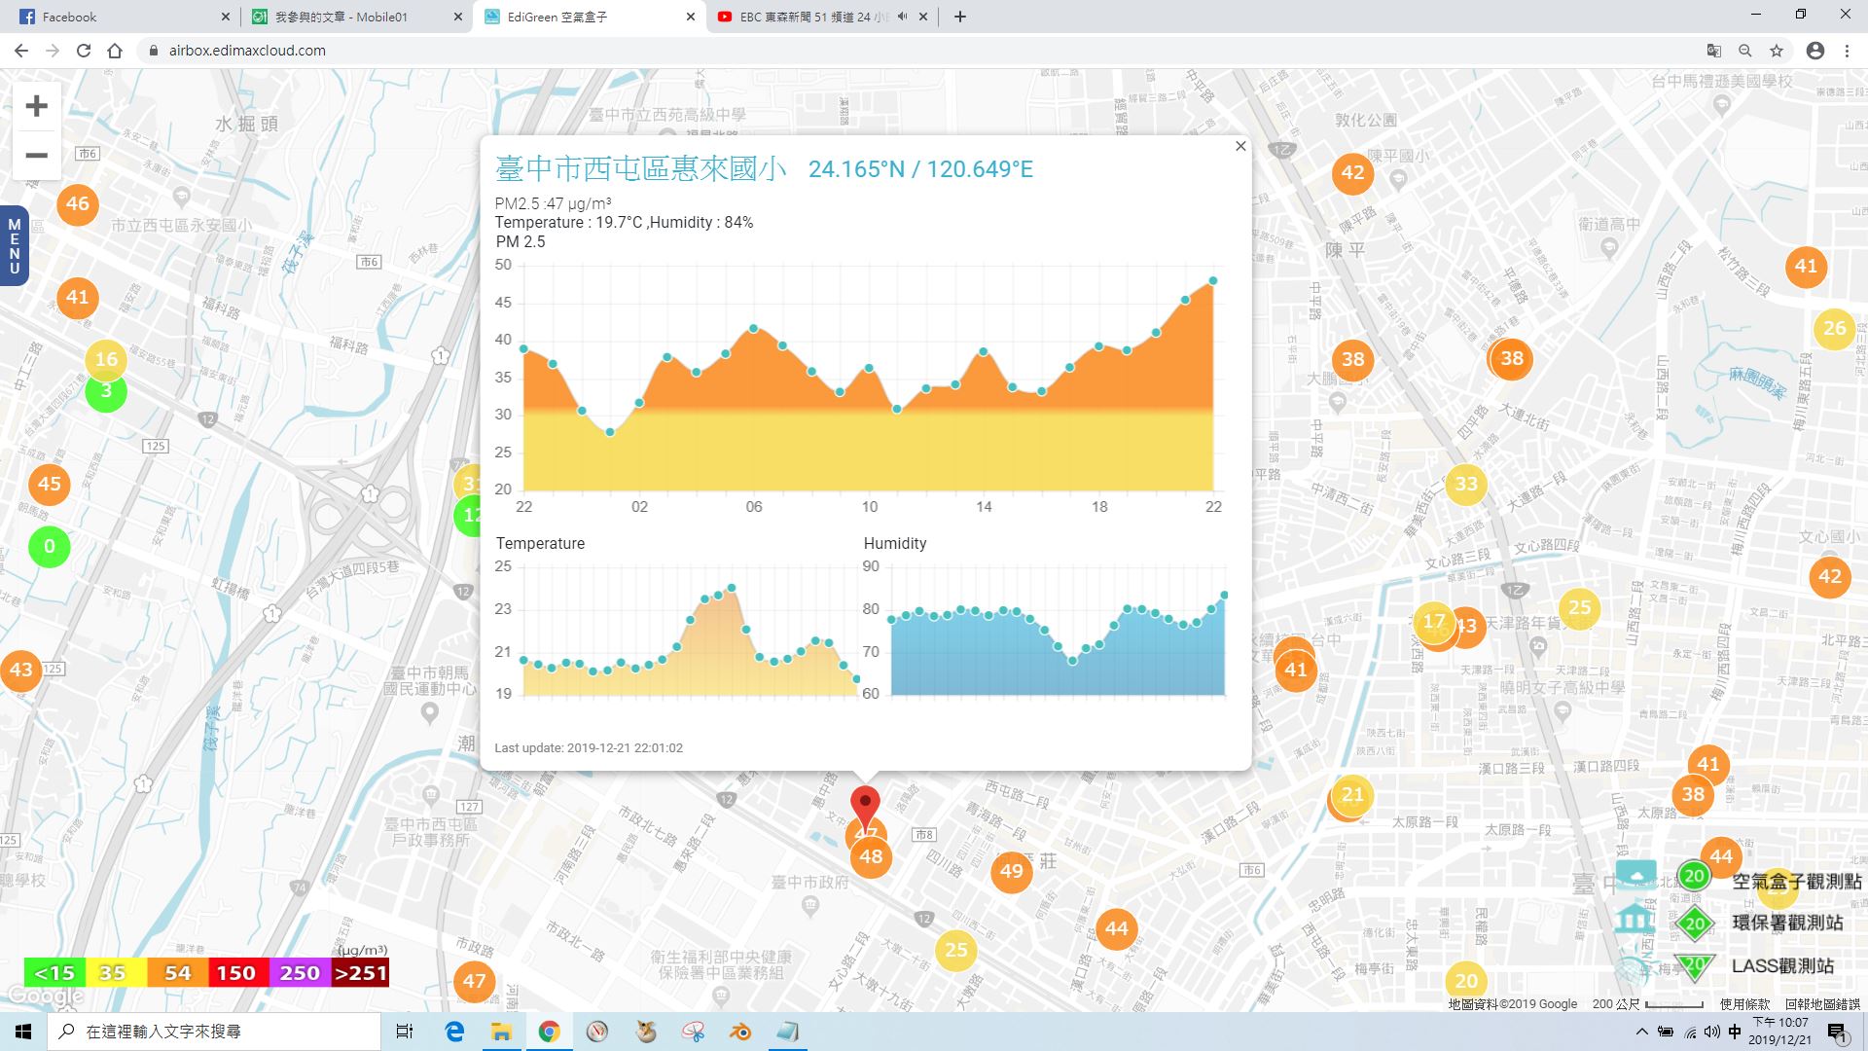This screenshot has width=1868, height=1051.
Task: Select the orange 48 sensor marker
Action: pyautogui.click(x=871, y=856)
